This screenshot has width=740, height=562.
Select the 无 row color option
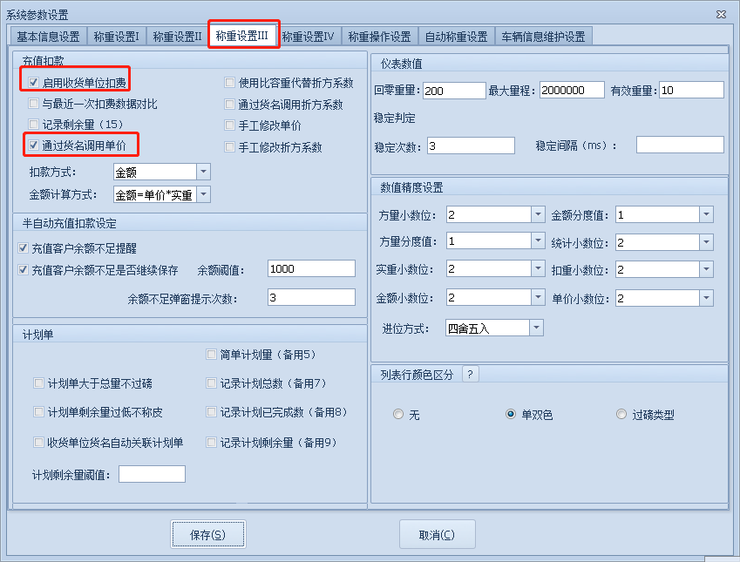[398, 415]
